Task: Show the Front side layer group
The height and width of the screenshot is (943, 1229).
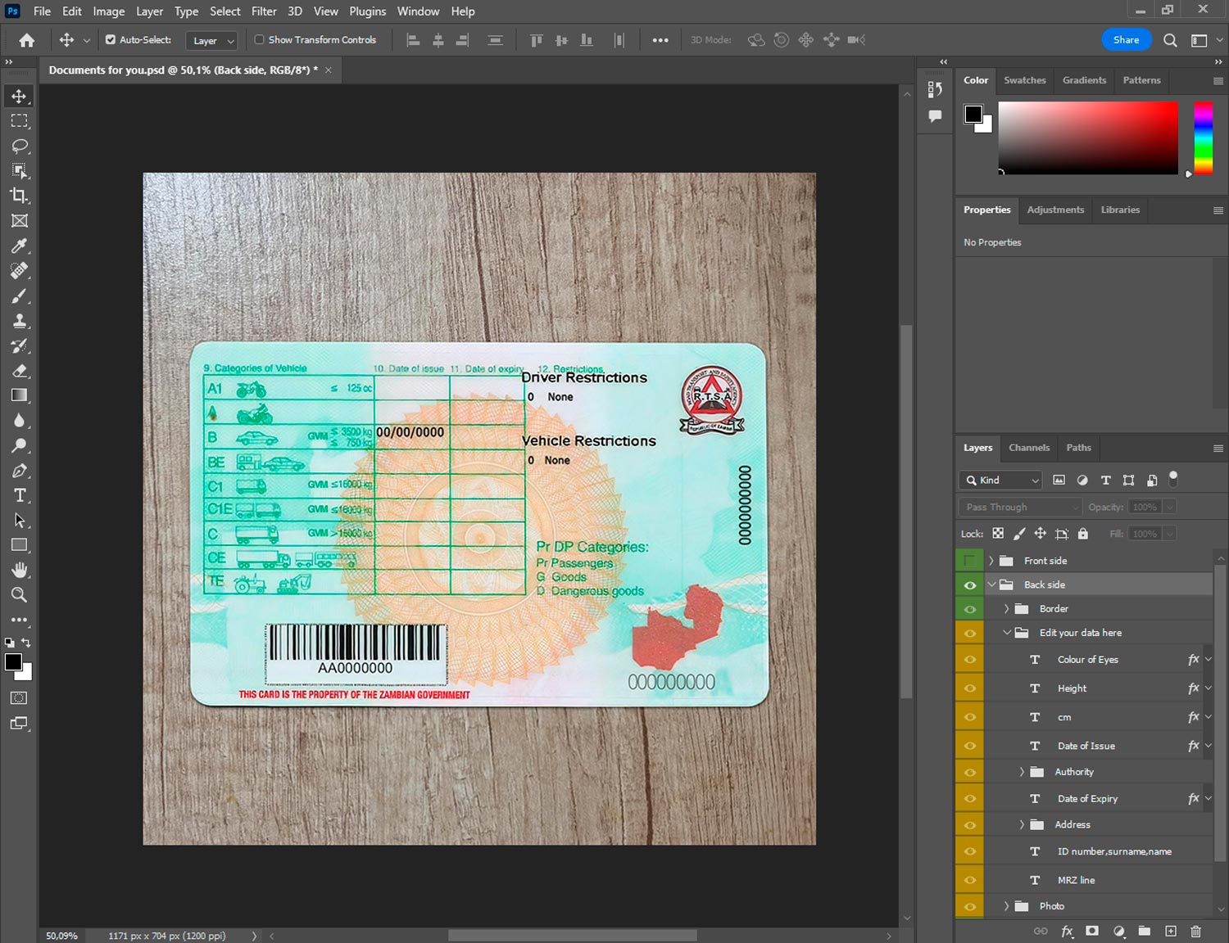Action: point(970,561)
